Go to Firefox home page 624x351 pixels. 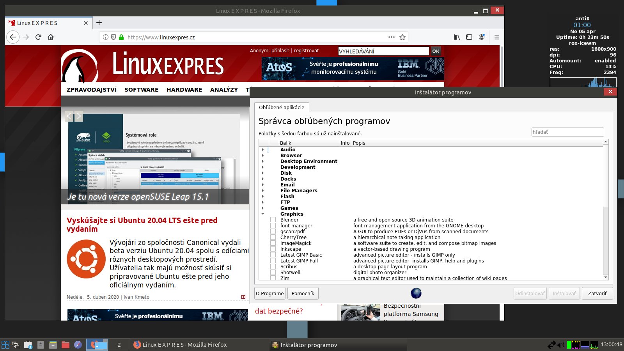tap(51, 37)
